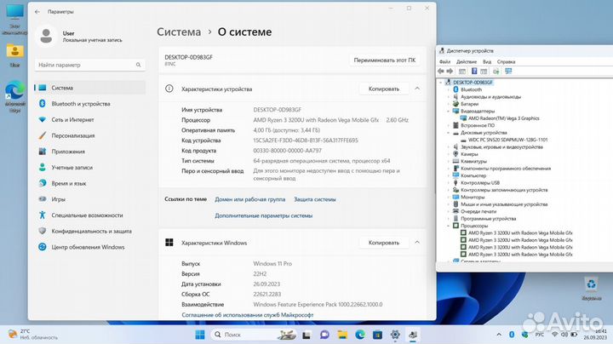
Task: Click Device Manager toolbar forward arrow
Action: point(450,72)
